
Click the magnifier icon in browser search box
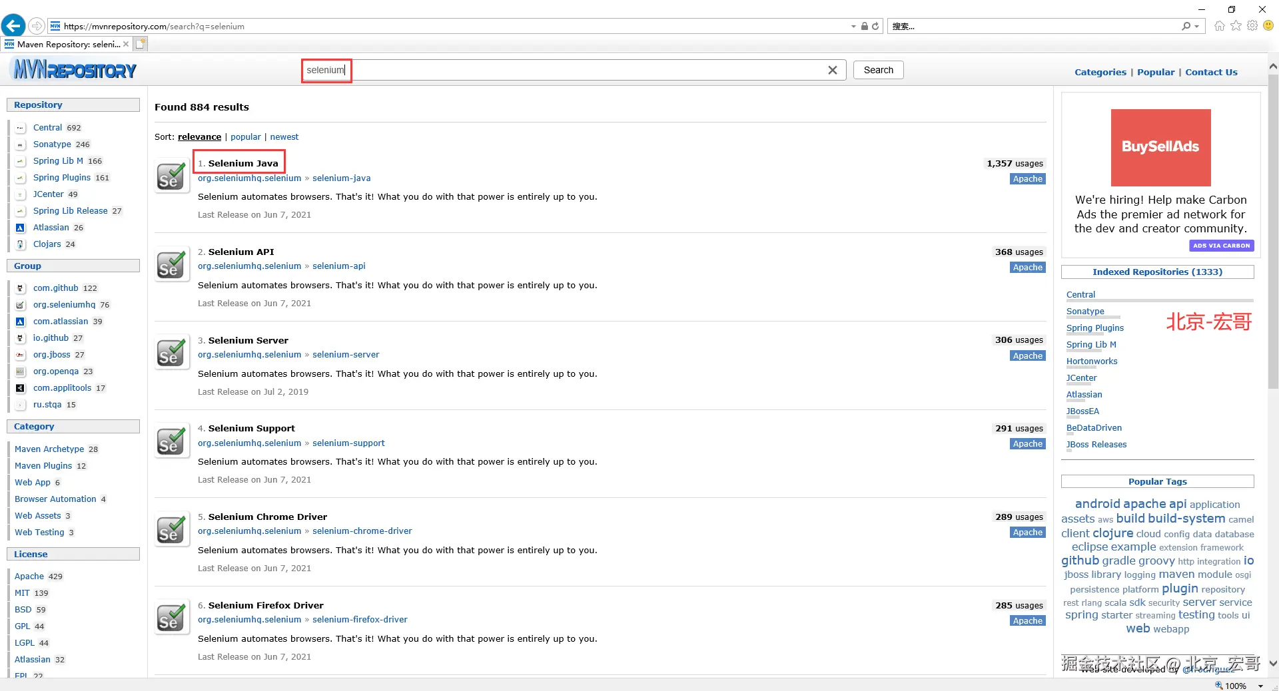point(1186,27)
